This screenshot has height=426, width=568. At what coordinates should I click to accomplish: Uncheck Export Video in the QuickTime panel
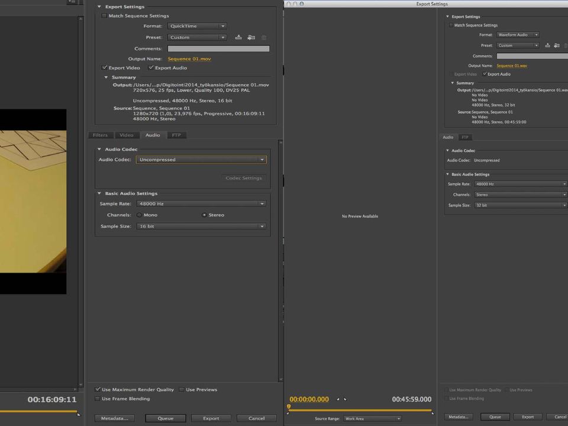(x=104, y=67)
